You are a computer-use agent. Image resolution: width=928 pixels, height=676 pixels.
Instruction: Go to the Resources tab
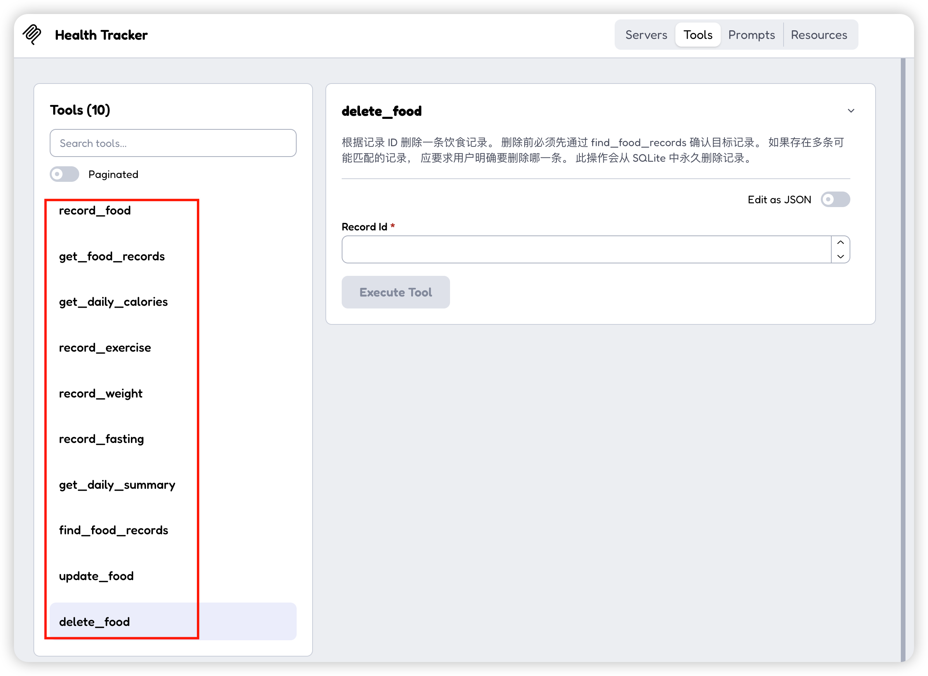tap(819, 35)
